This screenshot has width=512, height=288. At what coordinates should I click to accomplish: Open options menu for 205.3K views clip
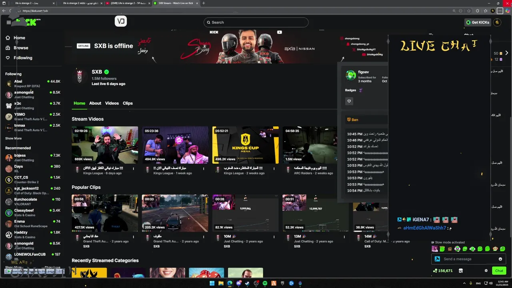pos(204,236)
